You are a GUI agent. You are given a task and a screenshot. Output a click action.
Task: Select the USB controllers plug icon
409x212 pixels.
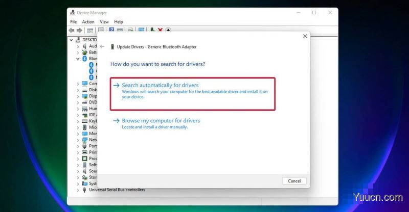(84, 190)
